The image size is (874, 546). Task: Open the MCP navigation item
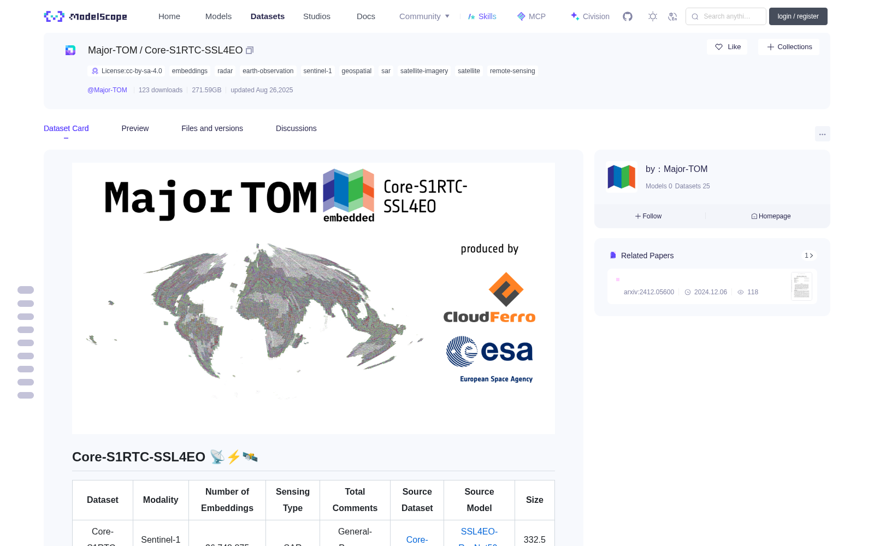pyautogui.click(x=532, y=16)
